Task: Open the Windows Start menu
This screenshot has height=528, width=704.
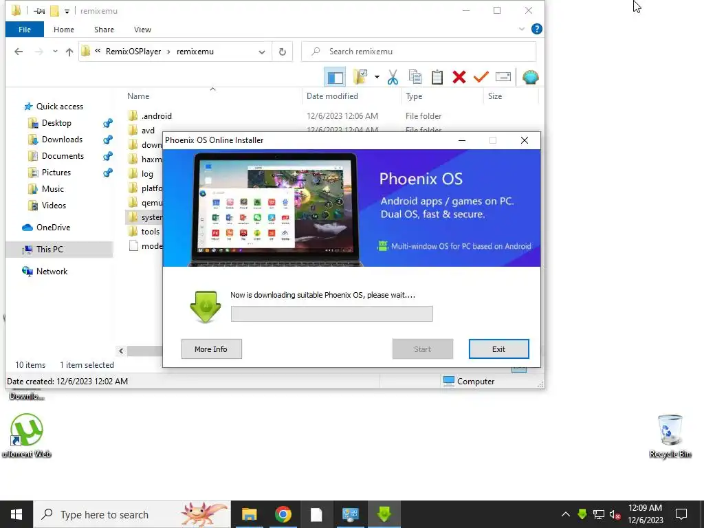Action: point(16,514)
